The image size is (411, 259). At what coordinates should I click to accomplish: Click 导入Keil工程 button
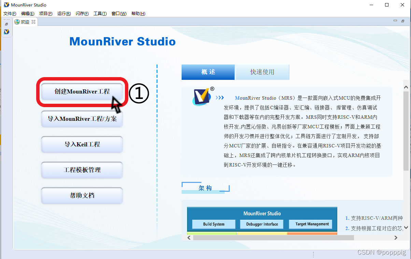[x=82, y=144]
